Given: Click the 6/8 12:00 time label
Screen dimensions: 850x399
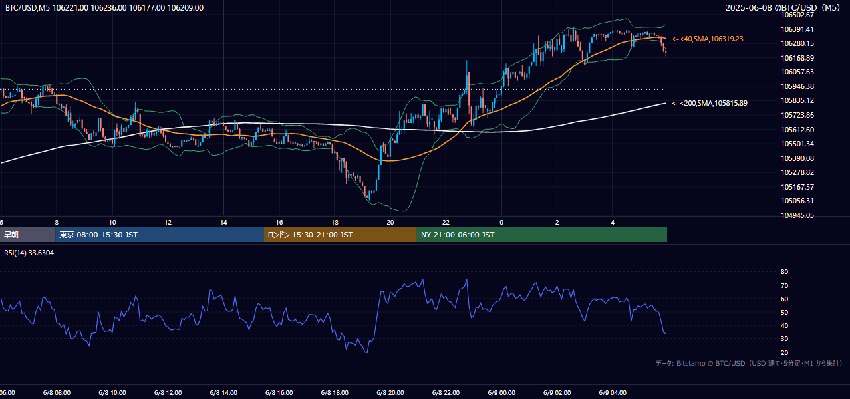Looking at the screenshot, I should tap(167, 392).
